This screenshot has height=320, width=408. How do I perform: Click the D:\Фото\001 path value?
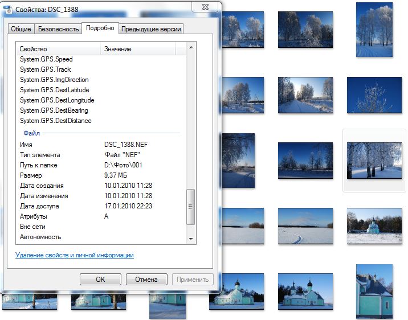click(x=123, y=165)
